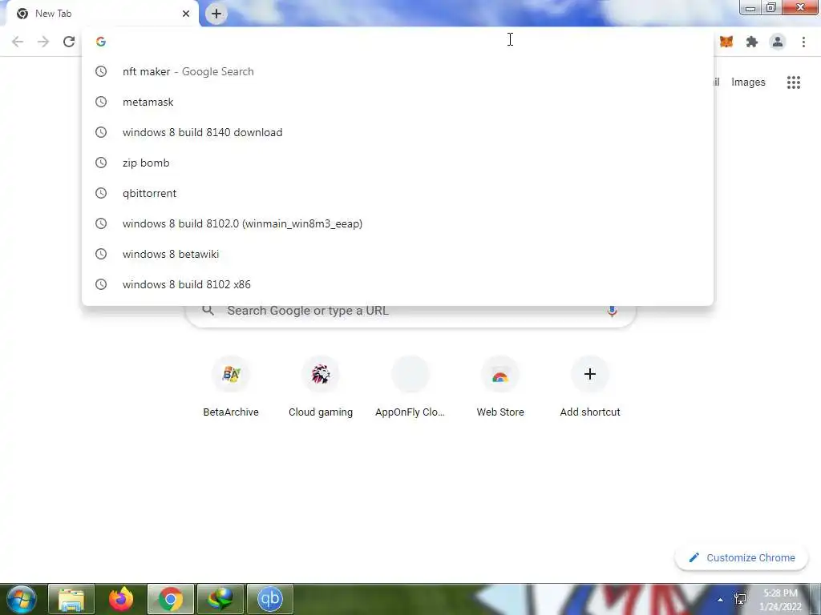Screen dimensions: 821x615
Task: Pick 'windows 8 build 8102.0 (winmain_win8m3_eeap)' suggestion
Action: point(398,223)
